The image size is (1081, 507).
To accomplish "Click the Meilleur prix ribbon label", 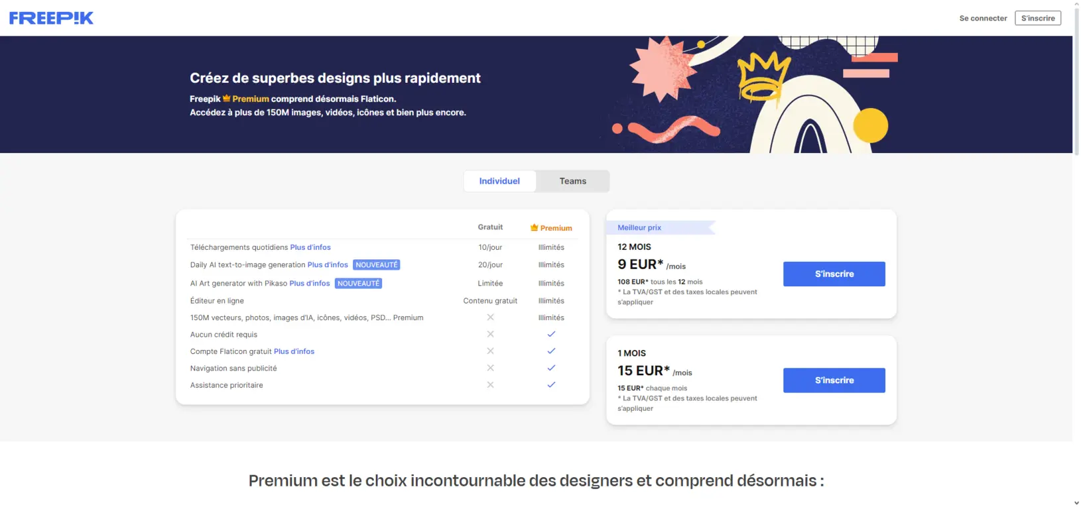I will 639,227.
